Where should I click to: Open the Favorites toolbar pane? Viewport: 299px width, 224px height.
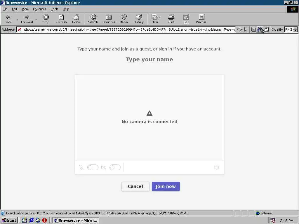(x=108, y=19)
